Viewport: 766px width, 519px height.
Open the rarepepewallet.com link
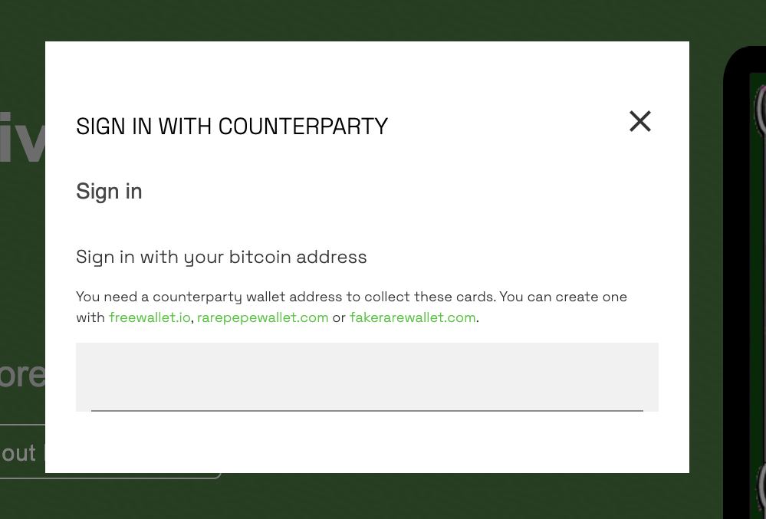[262, 317]
